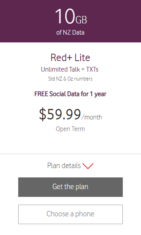Select the Red+ Lite plan title
Viewport: 141px width, 235px height.
[x=70, y=58]
